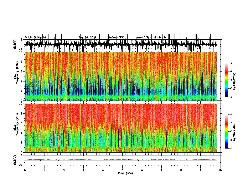Viewport: 248px width, 191px height.
Task: Click the "8" kHz tick of ch.2 spectrogram
Action: pos(22,114)
